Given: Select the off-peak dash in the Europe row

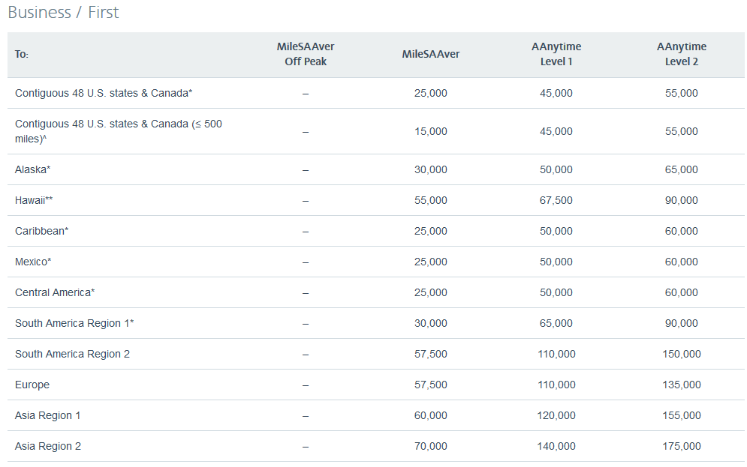Looking at the screenshot, I should coord(306,386).
